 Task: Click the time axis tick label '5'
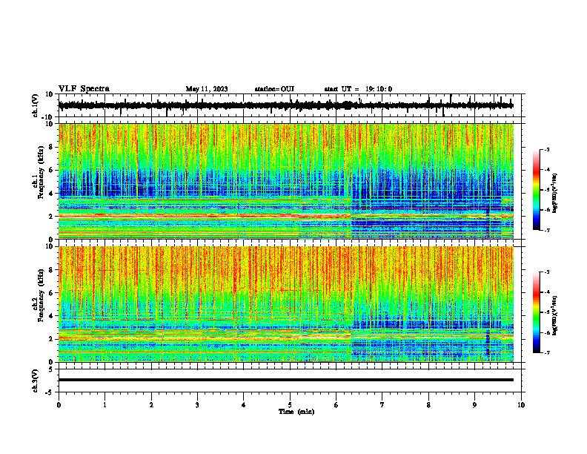point(290,405)
